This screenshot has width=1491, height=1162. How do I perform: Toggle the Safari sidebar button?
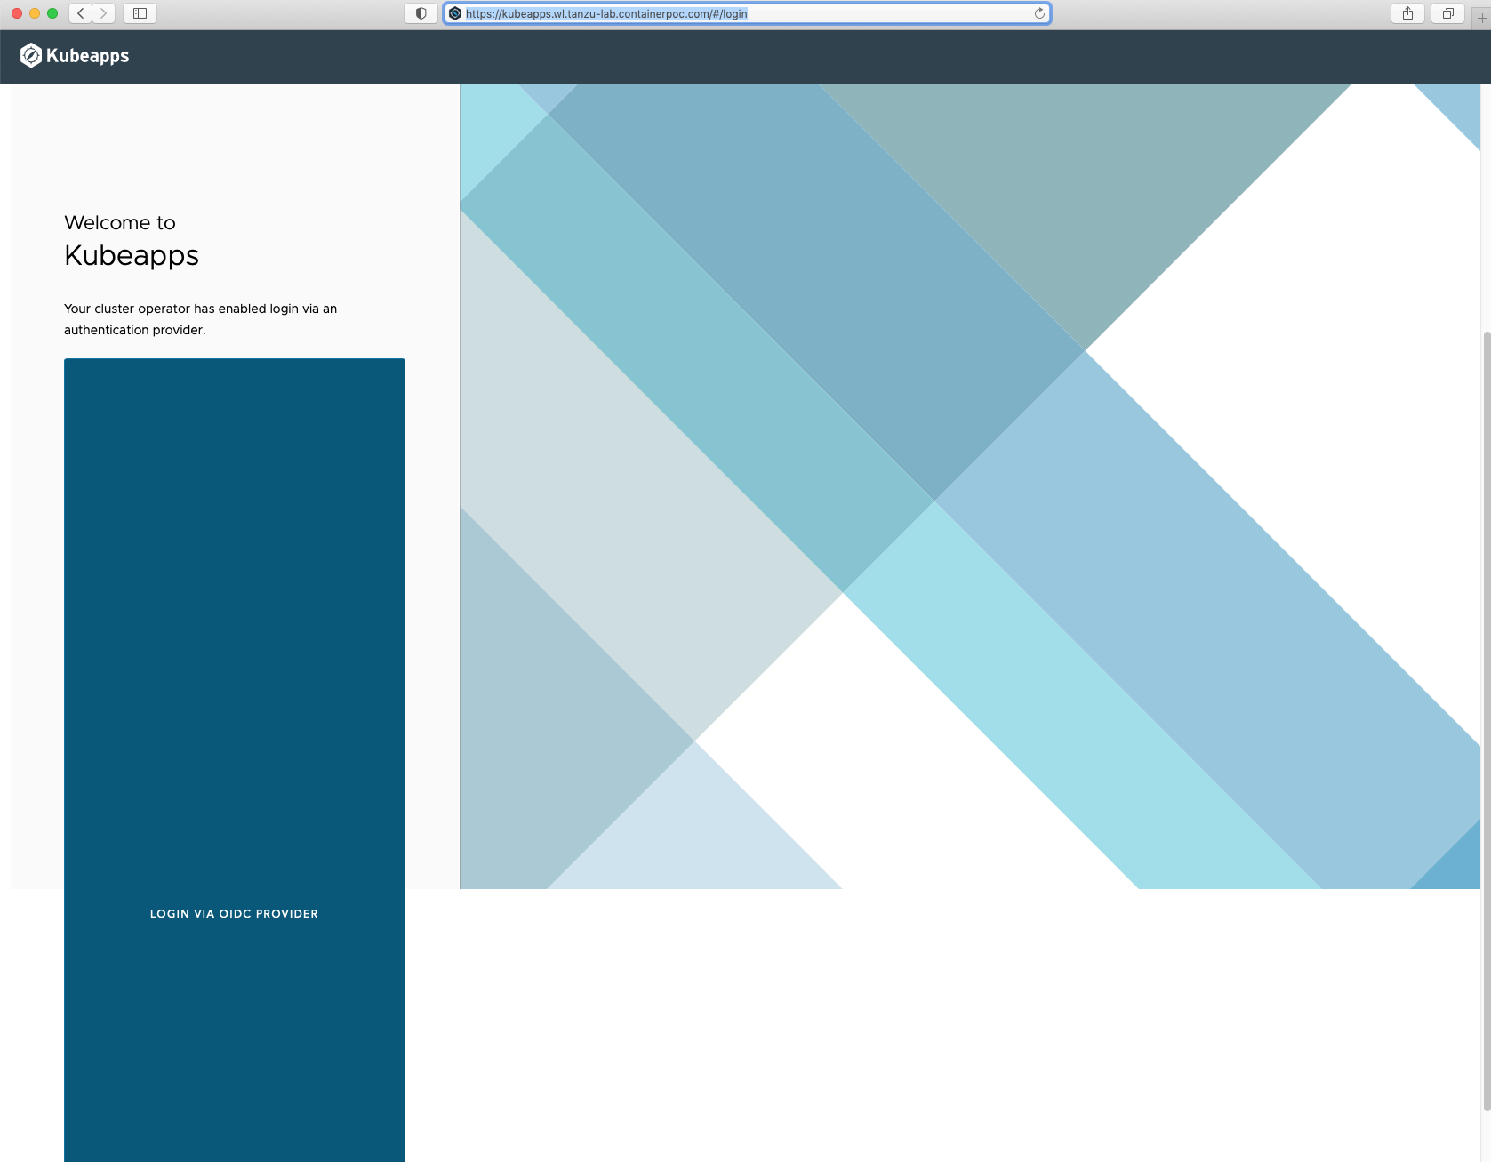(x=140, y=13)
